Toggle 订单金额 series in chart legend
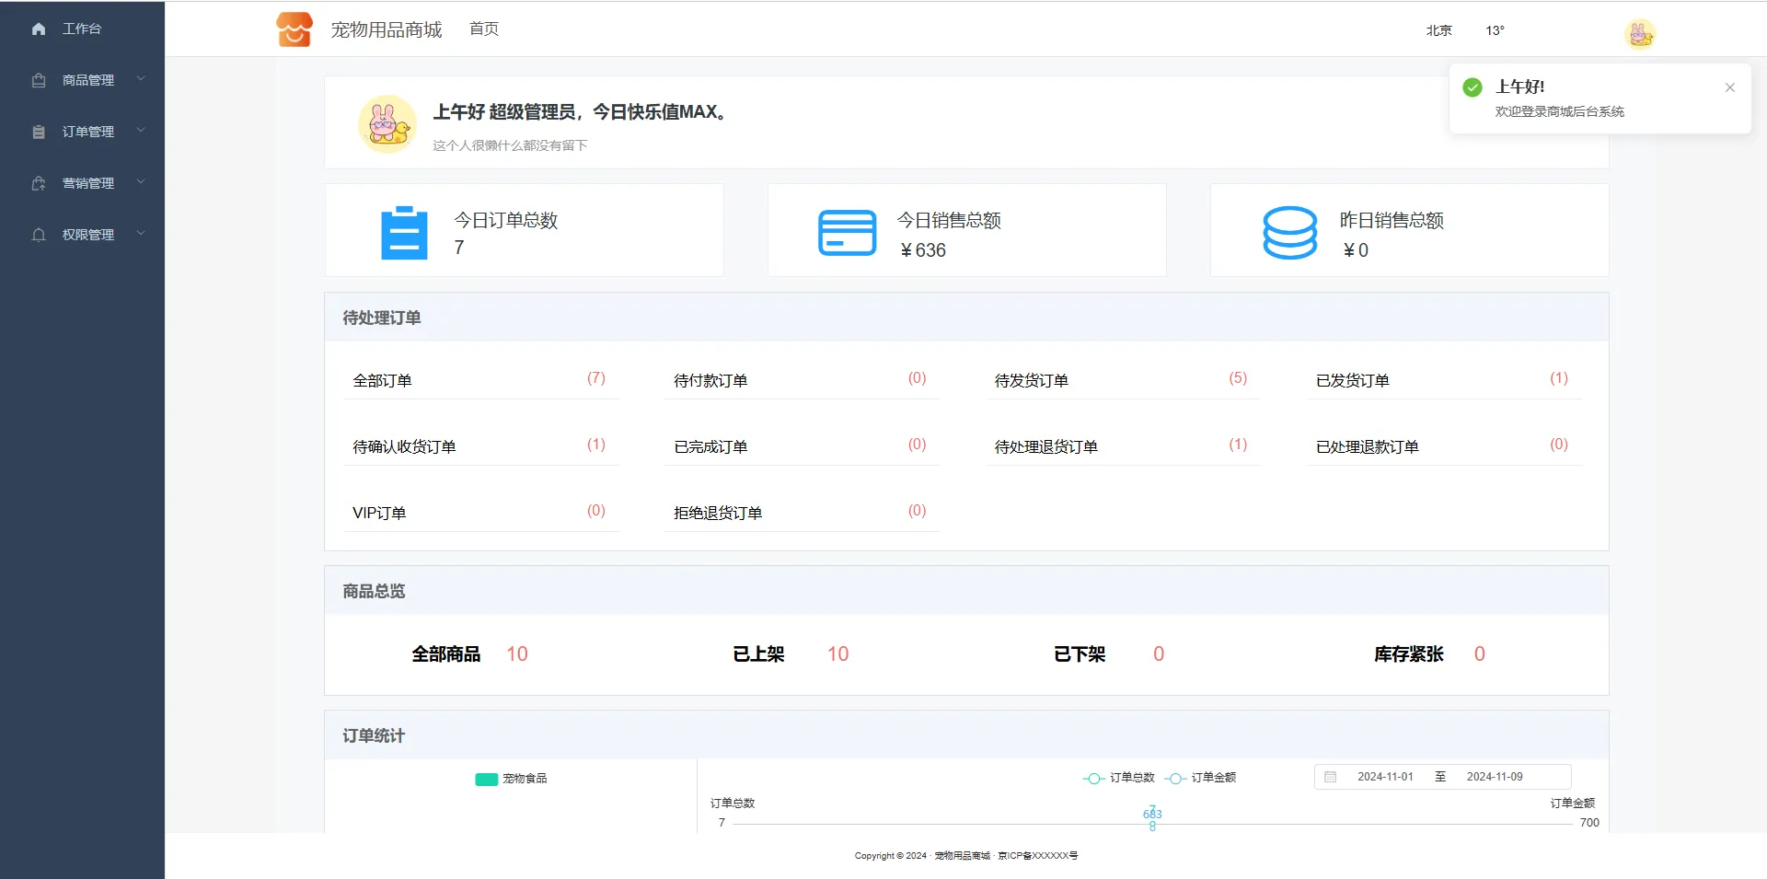The height and width of the screenshot is (879, 1767). (1201, 778)
